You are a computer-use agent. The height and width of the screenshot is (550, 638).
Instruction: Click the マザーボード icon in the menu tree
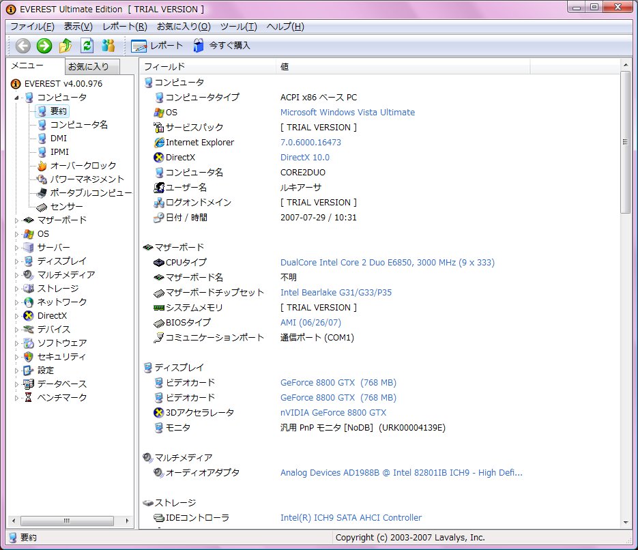click(29, 220)
